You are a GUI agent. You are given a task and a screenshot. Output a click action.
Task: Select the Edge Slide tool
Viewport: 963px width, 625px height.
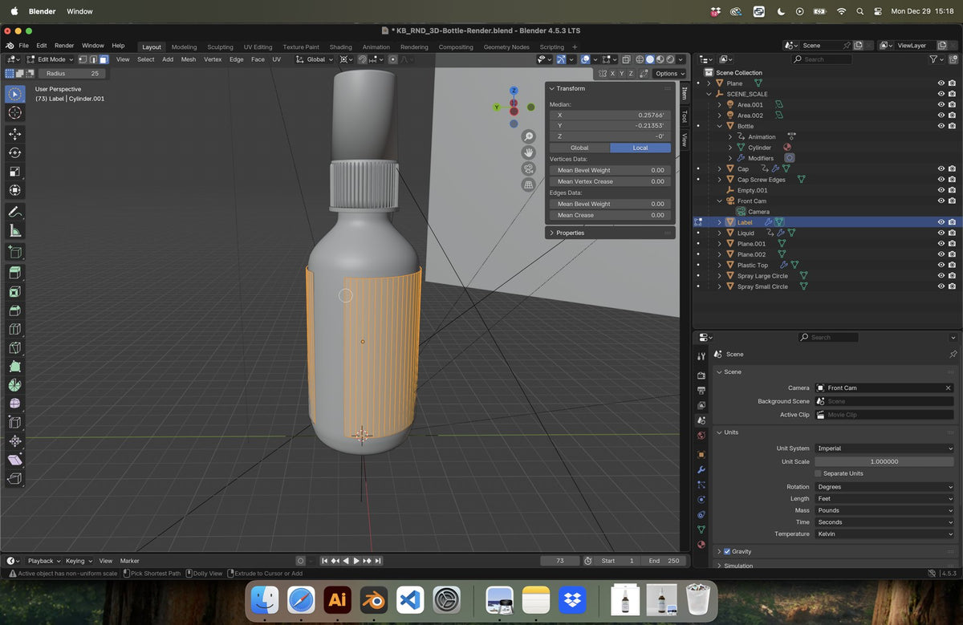coord(14,423)
